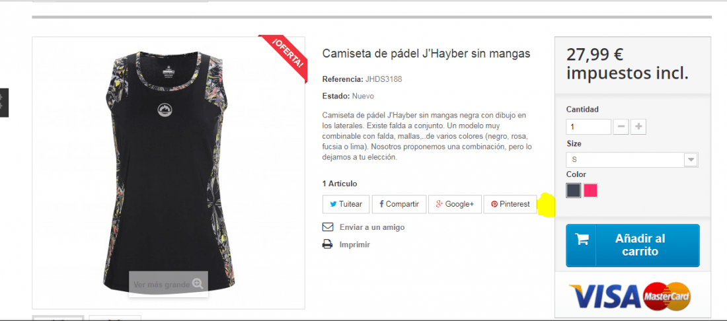Screen dimensions: 727x321
Task: Click the envelope icon for Enviar a un amigo
Action: click(x=328, y=227)
